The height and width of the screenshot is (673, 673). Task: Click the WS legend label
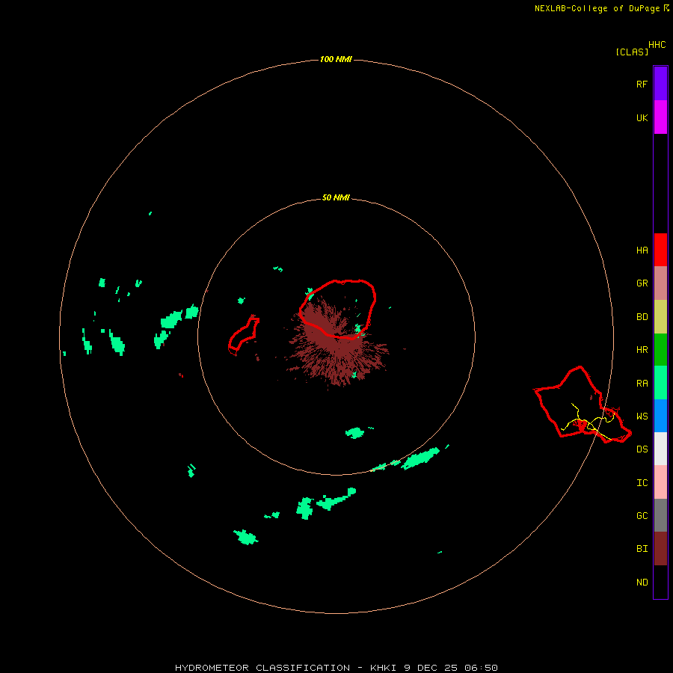[x=642, y=416]
